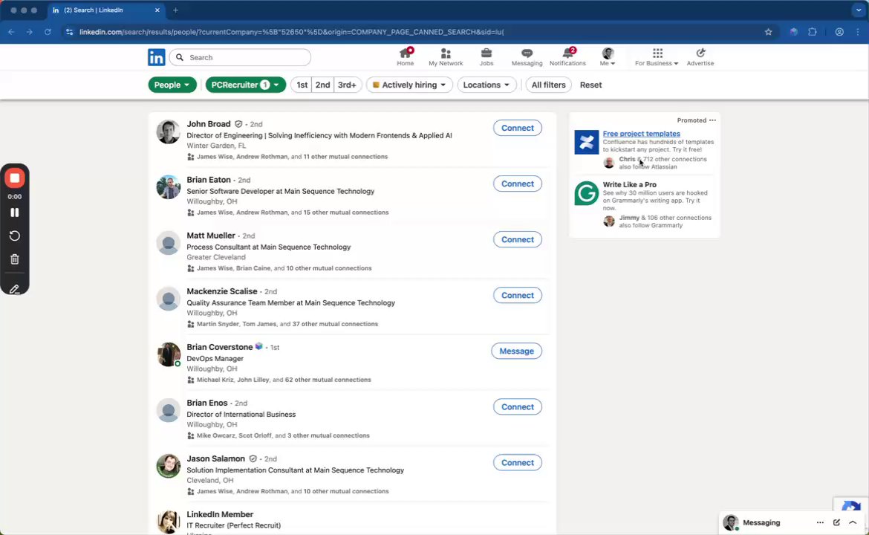Compose a new message icon
869x535 pixels.
836,522
